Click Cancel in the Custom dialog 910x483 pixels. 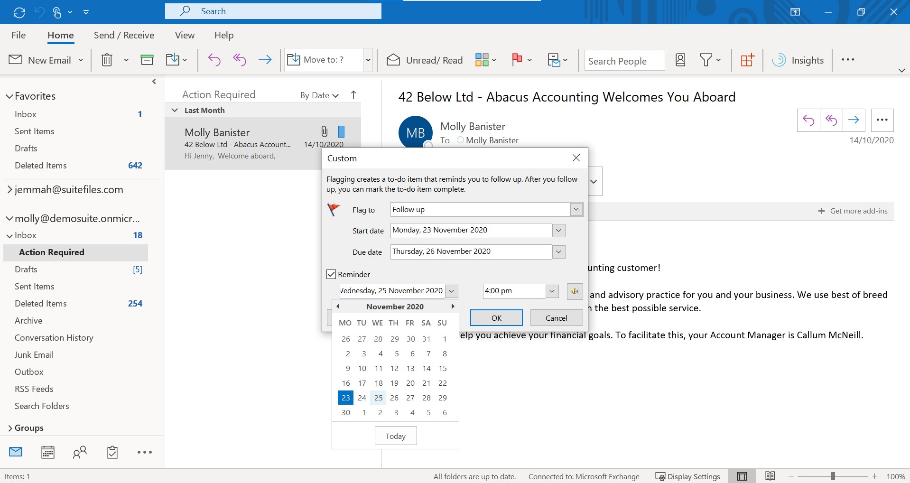pos(557,318)
